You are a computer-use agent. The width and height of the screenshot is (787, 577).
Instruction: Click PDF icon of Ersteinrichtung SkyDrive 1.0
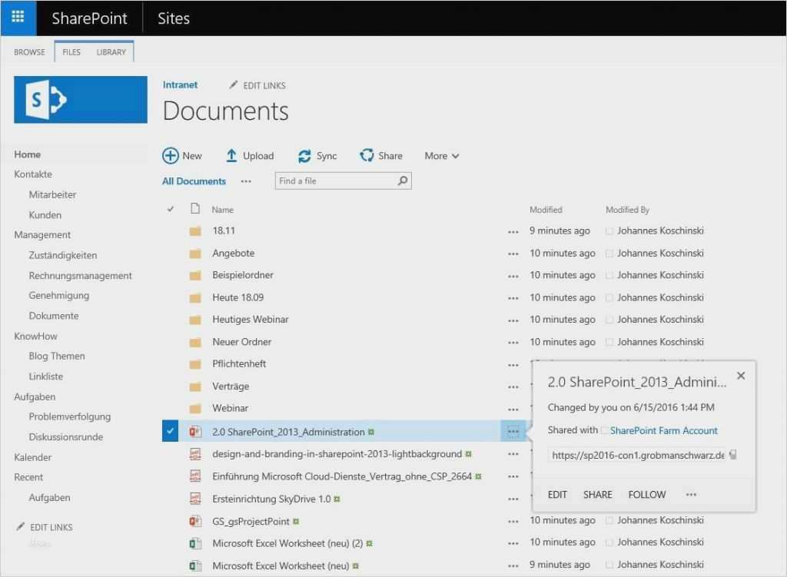pyautogui.click(x=195, y=499)
